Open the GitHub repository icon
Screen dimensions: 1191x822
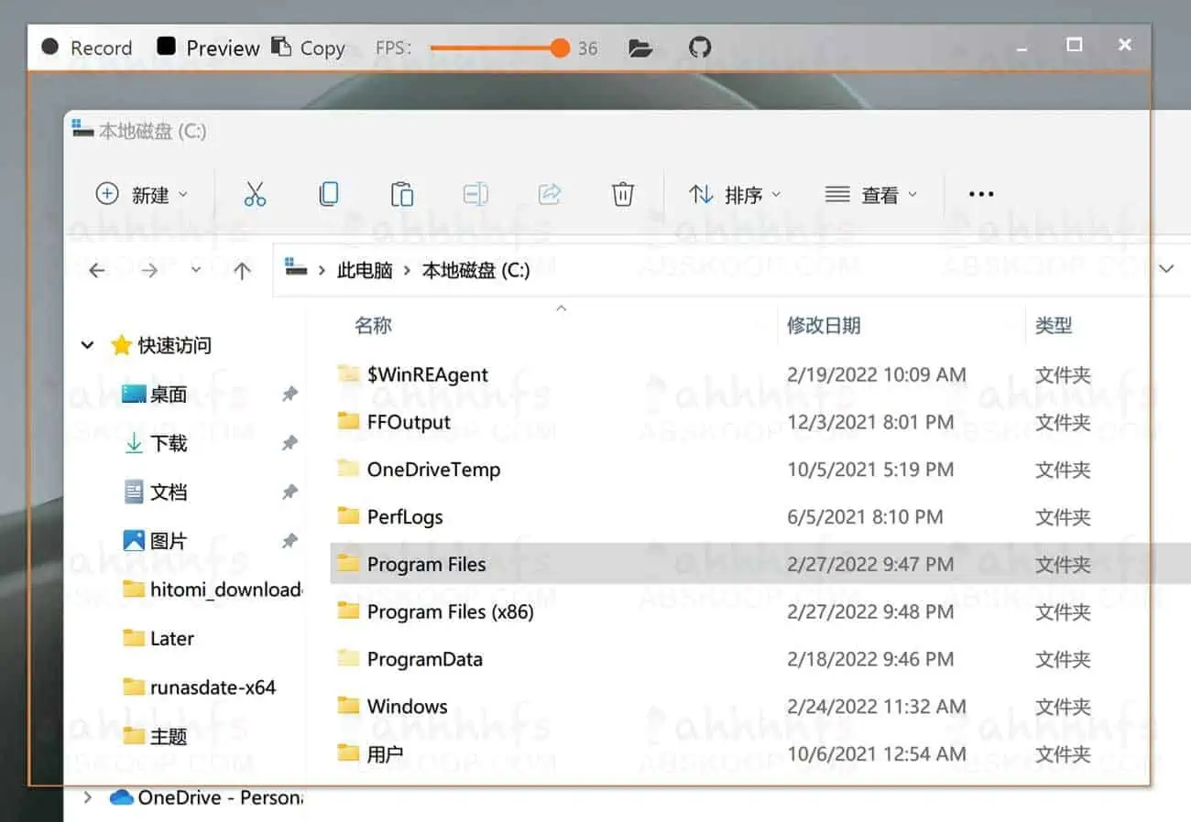(701, 47)
